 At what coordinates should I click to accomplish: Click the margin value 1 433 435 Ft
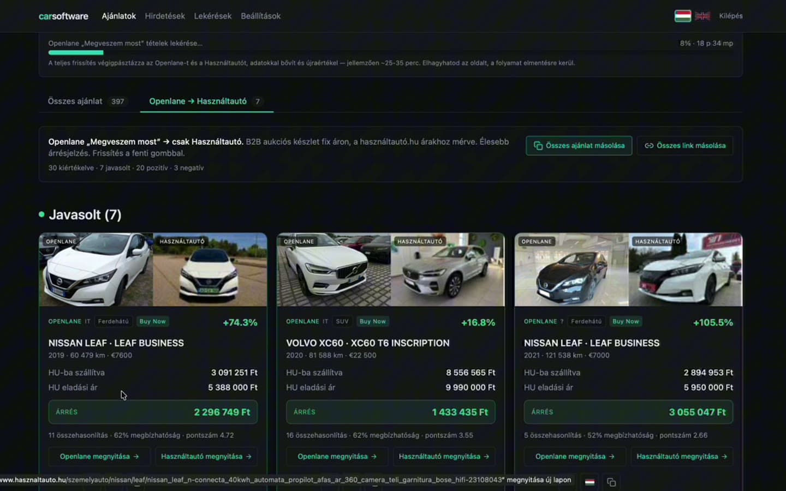tap(460, 412)
